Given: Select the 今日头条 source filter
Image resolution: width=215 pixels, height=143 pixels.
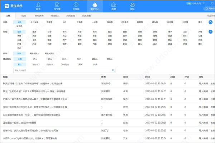Looking at the screenshot, I should click(34, 22).
